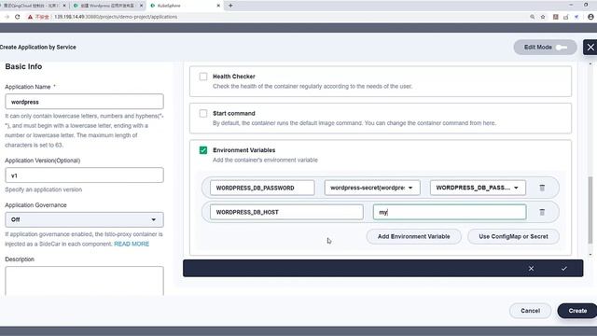Click the container settings vertical scrollbar
The width and height of the screenshot is (597, 336).
coord(590,210)
